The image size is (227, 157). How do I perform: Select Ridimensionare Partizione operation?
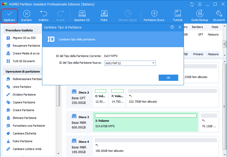click(27, 79)
